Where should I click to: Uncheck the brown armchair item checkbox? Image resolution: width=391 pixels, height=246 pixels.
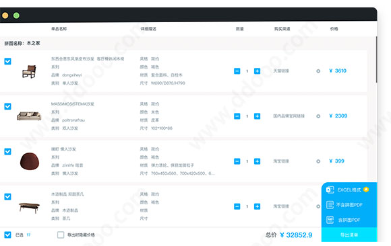tap(7, 61)
